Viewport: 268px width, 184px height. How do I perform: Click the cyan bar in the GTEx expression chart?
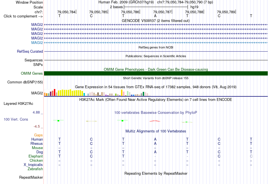click(x=84, y=94)
